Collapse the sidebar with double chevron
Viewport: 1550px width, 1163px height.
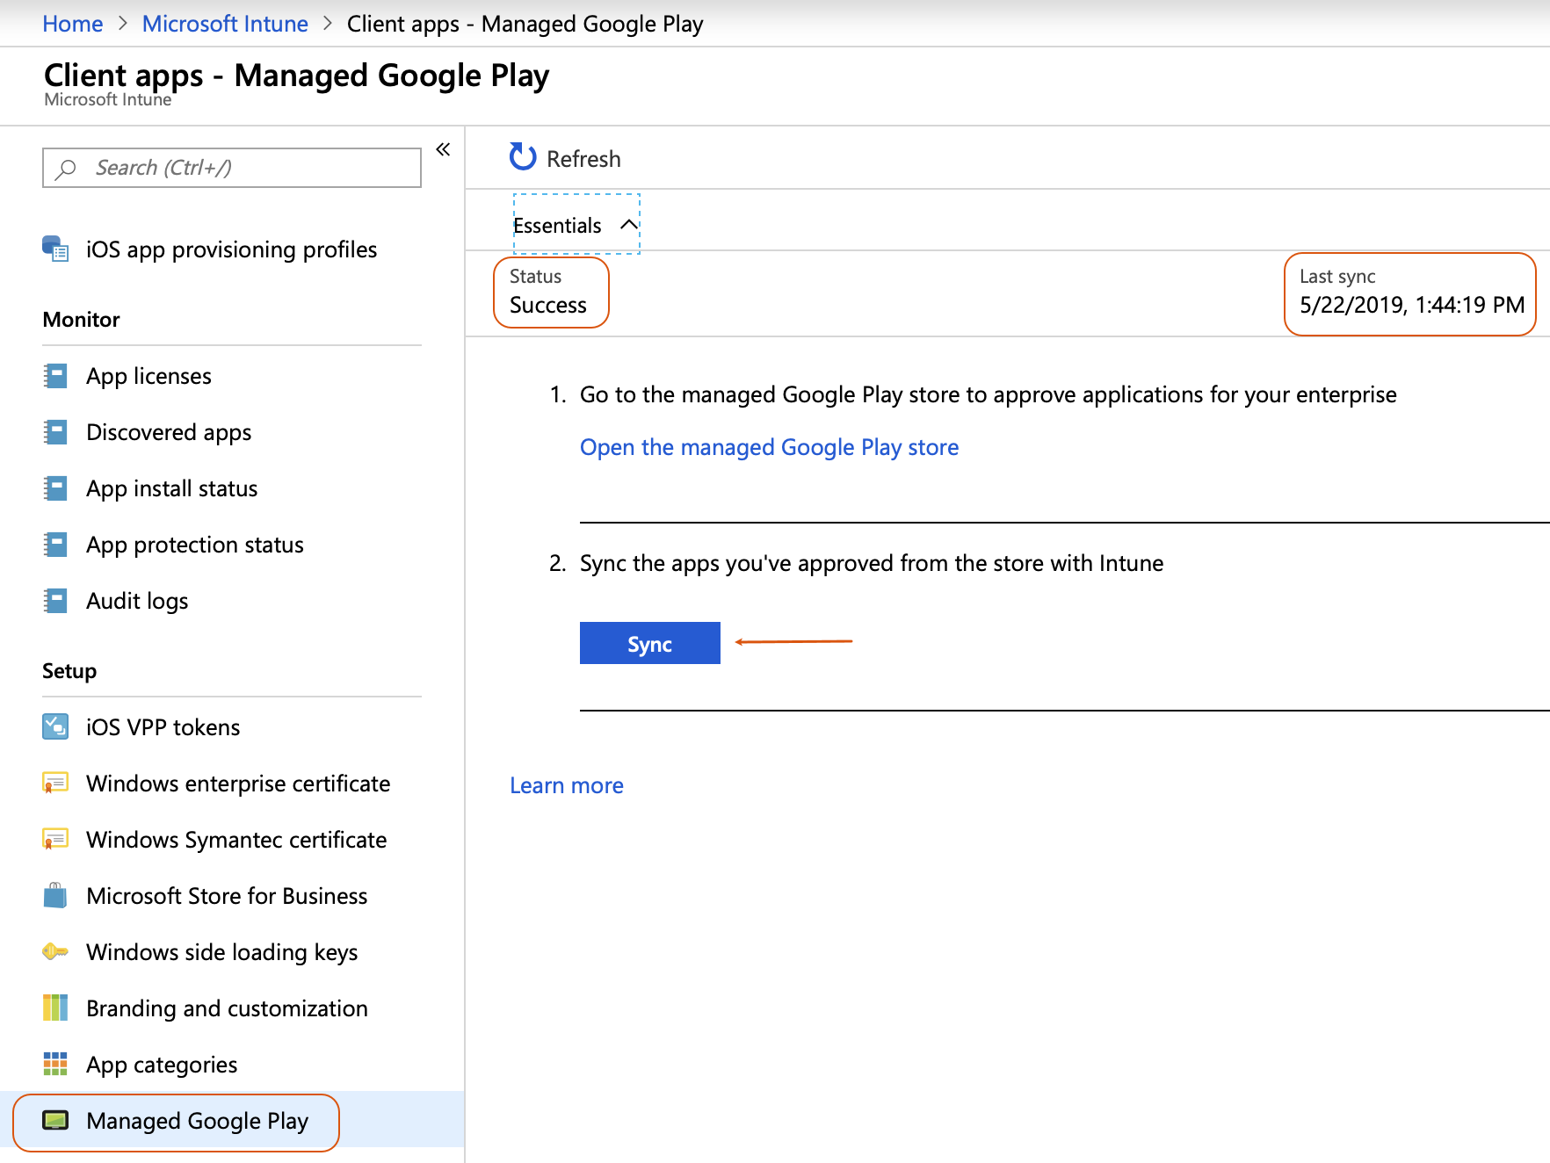(443, 149)
